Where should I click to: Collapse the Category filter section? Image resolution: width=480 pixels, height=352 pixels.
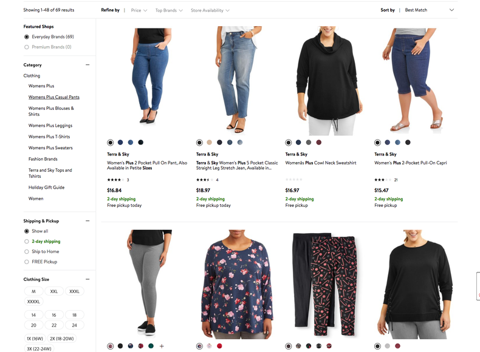87,65
